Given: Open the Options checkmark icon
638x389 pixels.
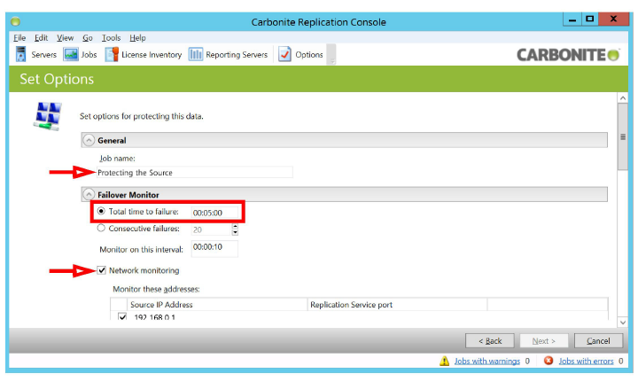Looking at the screenshot, I should coord(284,54).
